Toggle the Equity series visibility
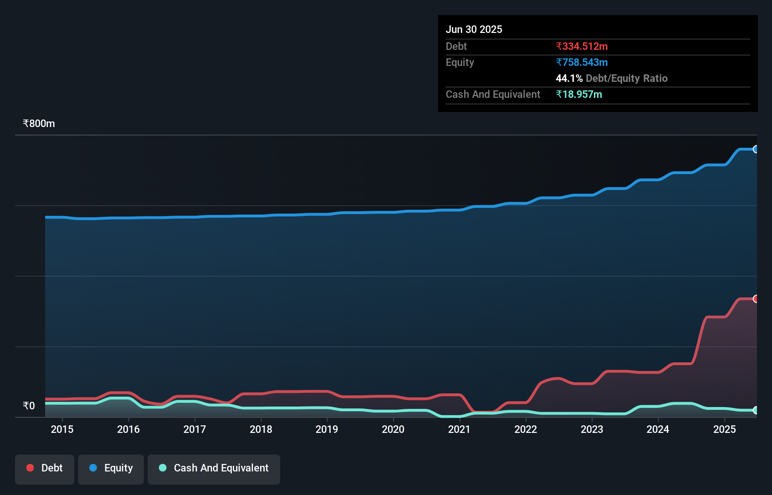 pyautogui.click(x=110, y=469)
